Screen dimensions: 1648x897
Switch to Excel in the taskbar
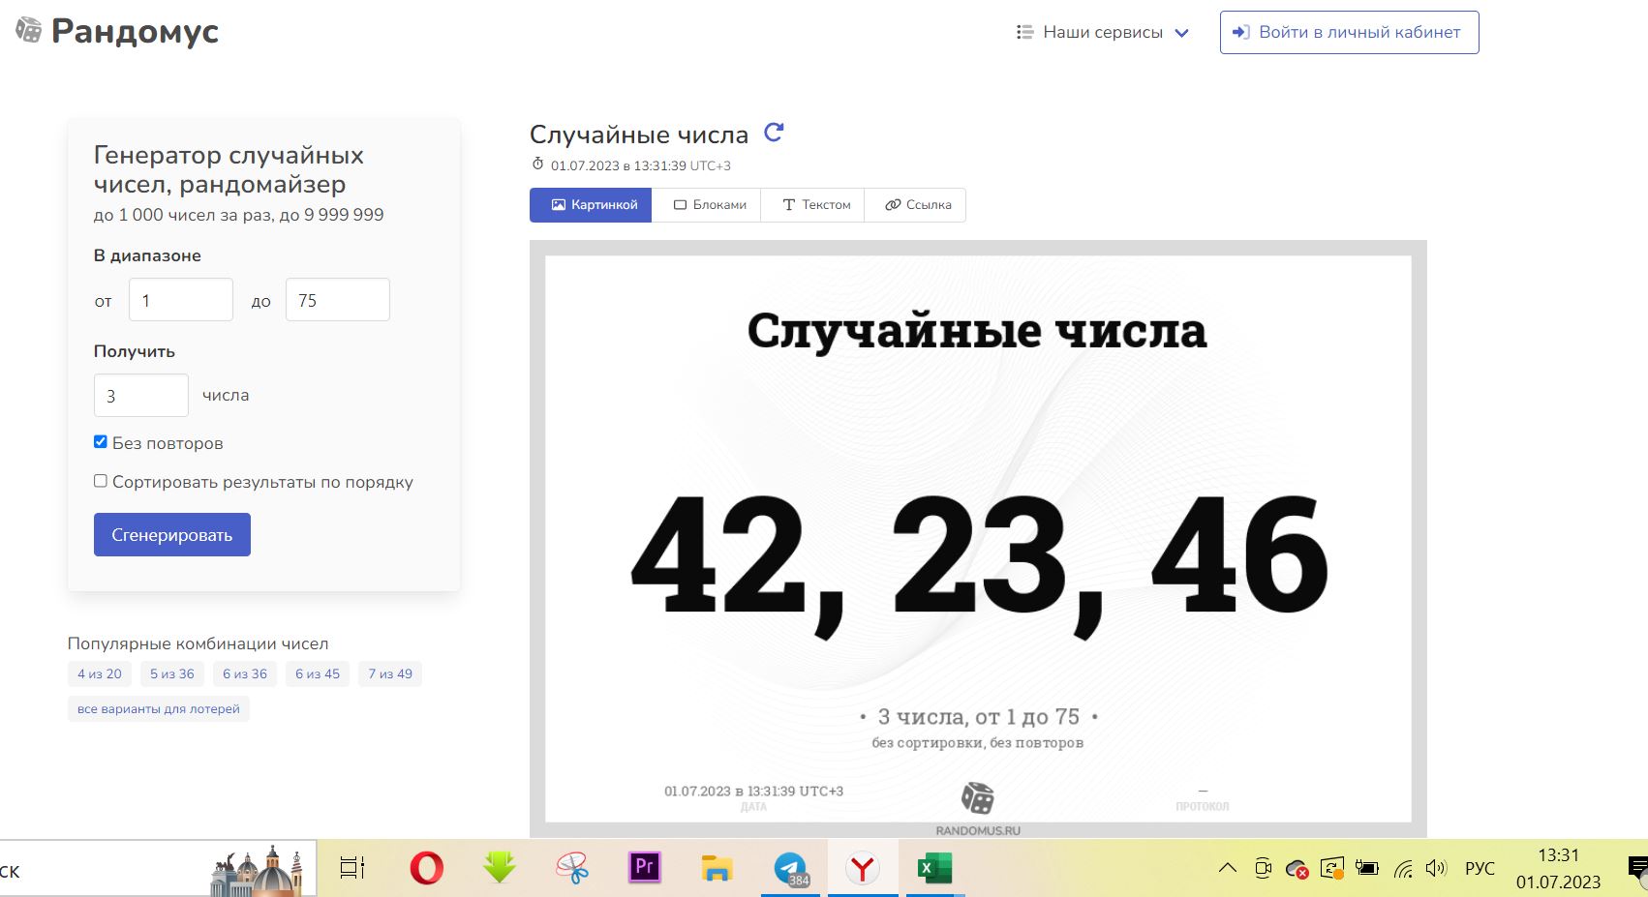pyautogui.click(x=934, y=868)
